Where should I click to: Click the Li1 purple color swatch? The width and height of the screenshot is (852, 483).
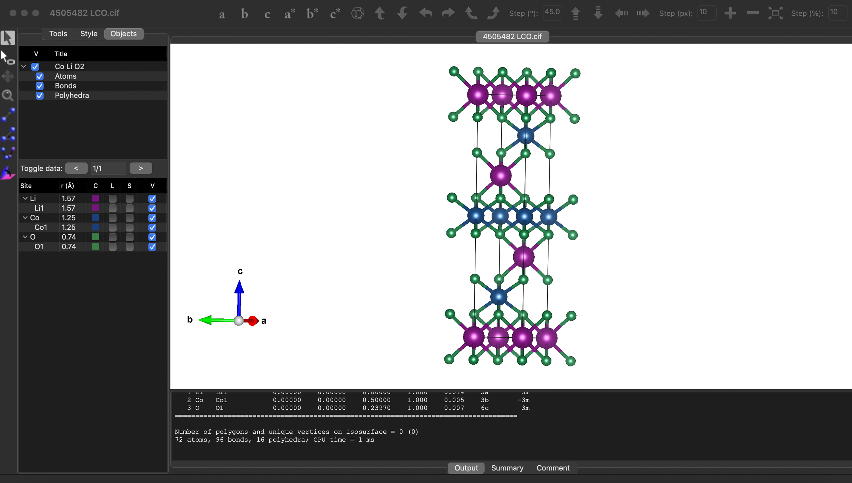click(96, 208)
